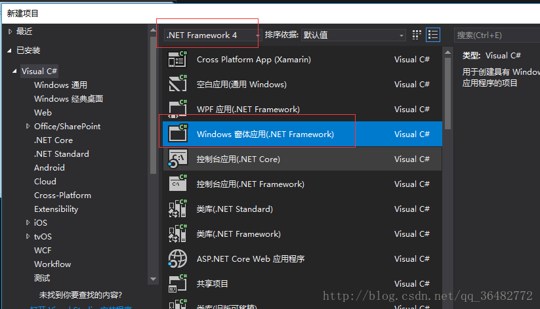Image resolution: width=540 pixels, height=309 pixels.
Task: Select the Android category
Action: (x=49, y=167)
